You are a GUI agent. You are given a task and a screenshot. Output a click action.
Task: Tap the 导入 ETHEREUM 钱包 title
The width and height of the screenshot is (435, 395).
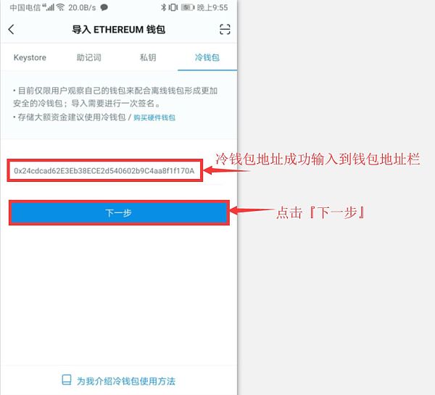(118, 30)
